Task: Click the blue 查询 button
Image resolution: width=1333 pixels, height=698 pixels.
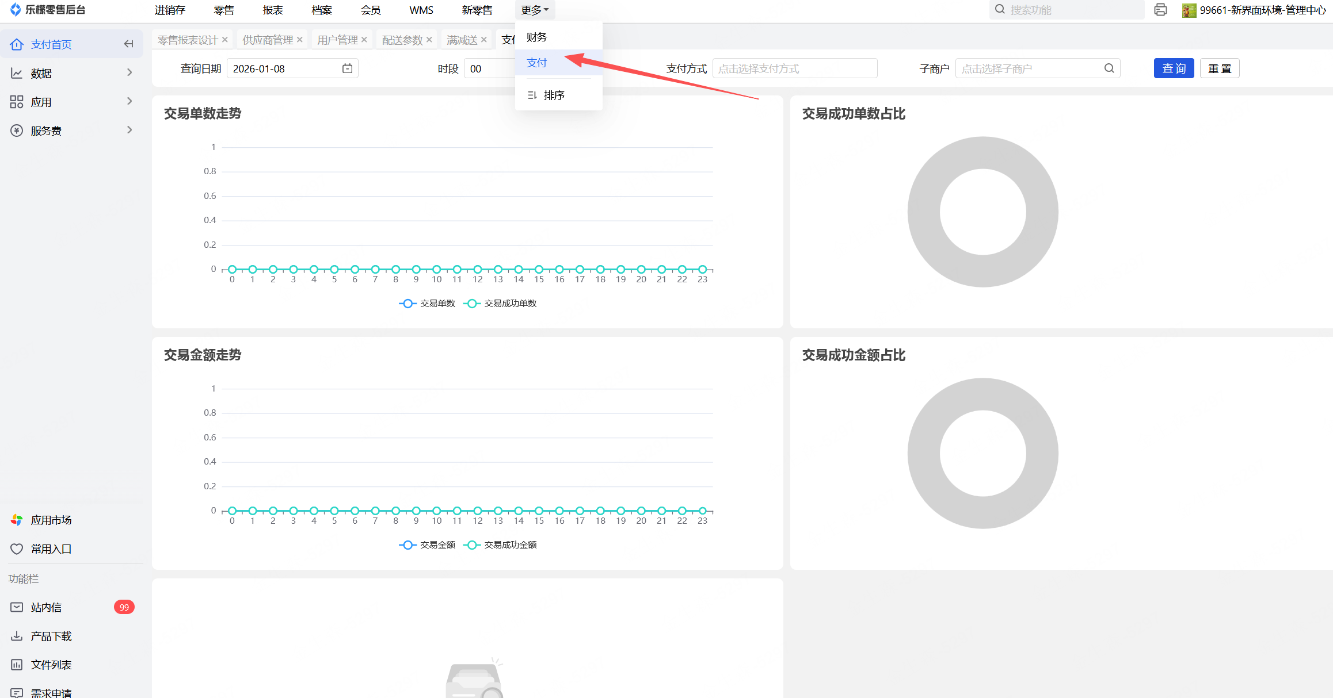Action: point(1174,68)
